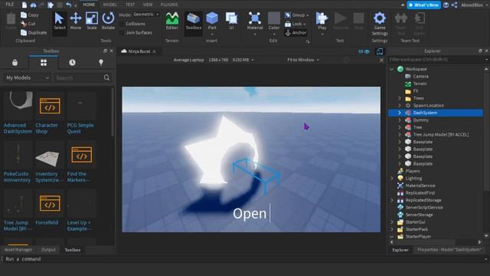Toggle UI visibility eye in viewport
Image resolution: width=490 pixels, height=276 pixels.
[364, 51]
